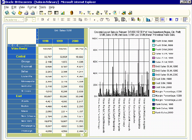Open the Academy font name dropdown

coord(22,19)
